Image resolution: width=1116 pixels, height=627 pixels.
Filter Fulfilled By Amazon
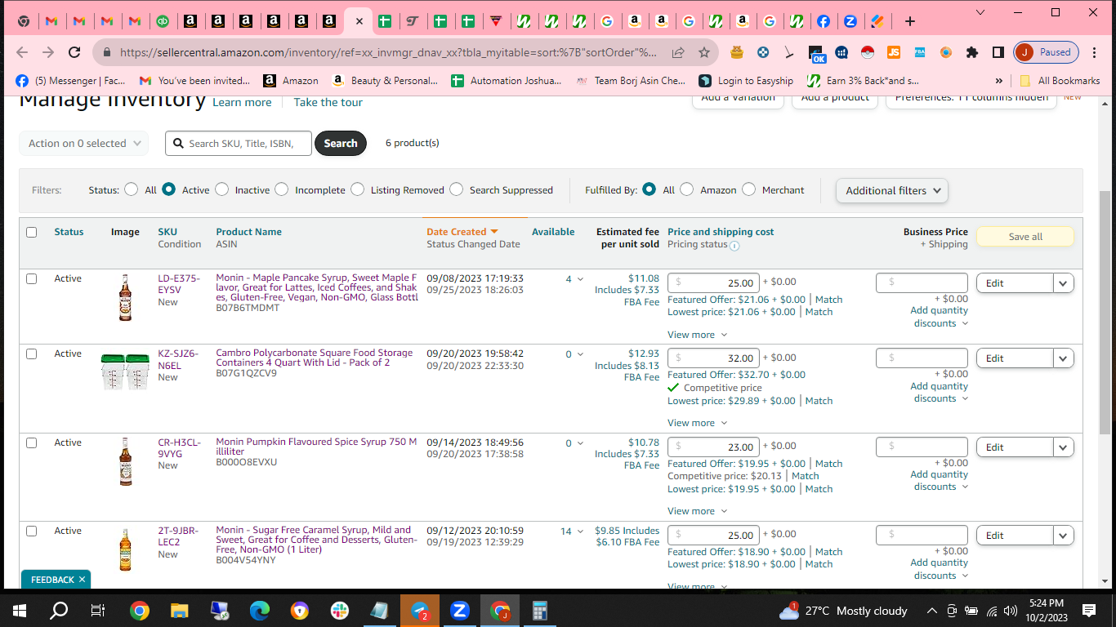(687, 189)
